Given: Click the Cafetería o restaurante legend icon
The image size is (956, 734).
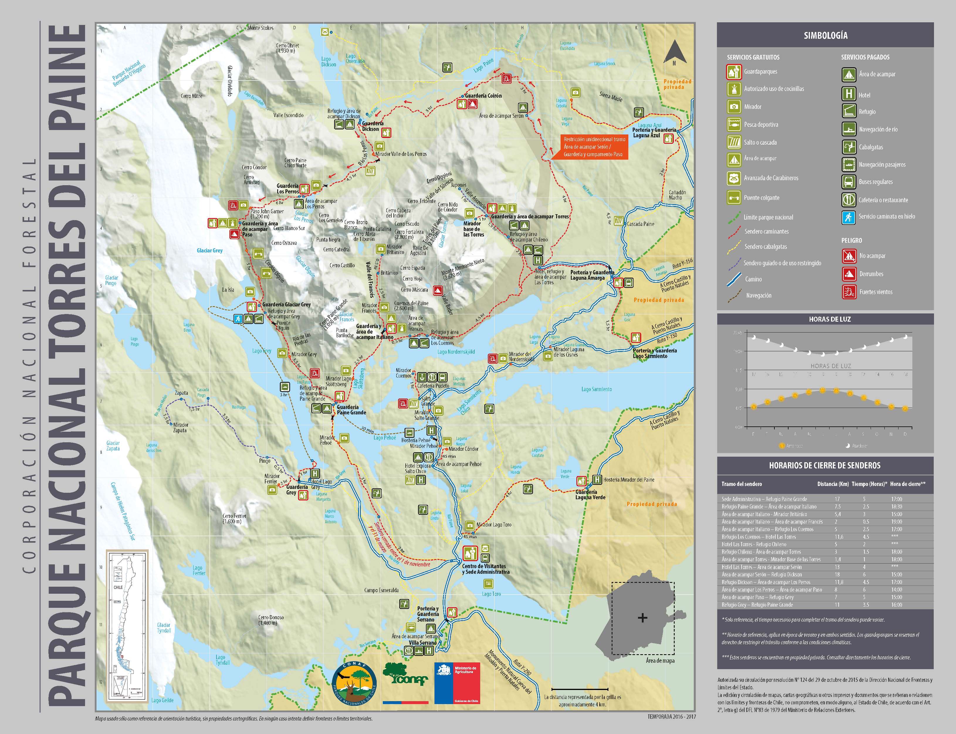Looking at the screenshot, I should tap(849, 200).
